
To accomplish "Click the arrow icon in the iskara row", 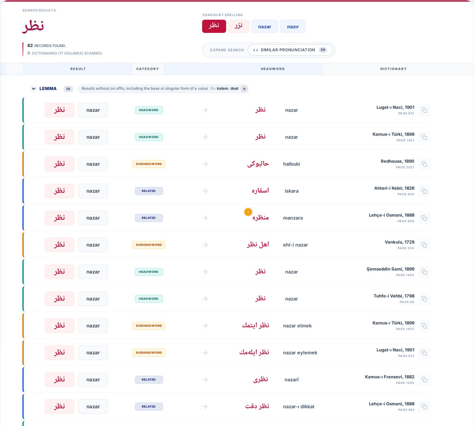I will pos(205,191).
